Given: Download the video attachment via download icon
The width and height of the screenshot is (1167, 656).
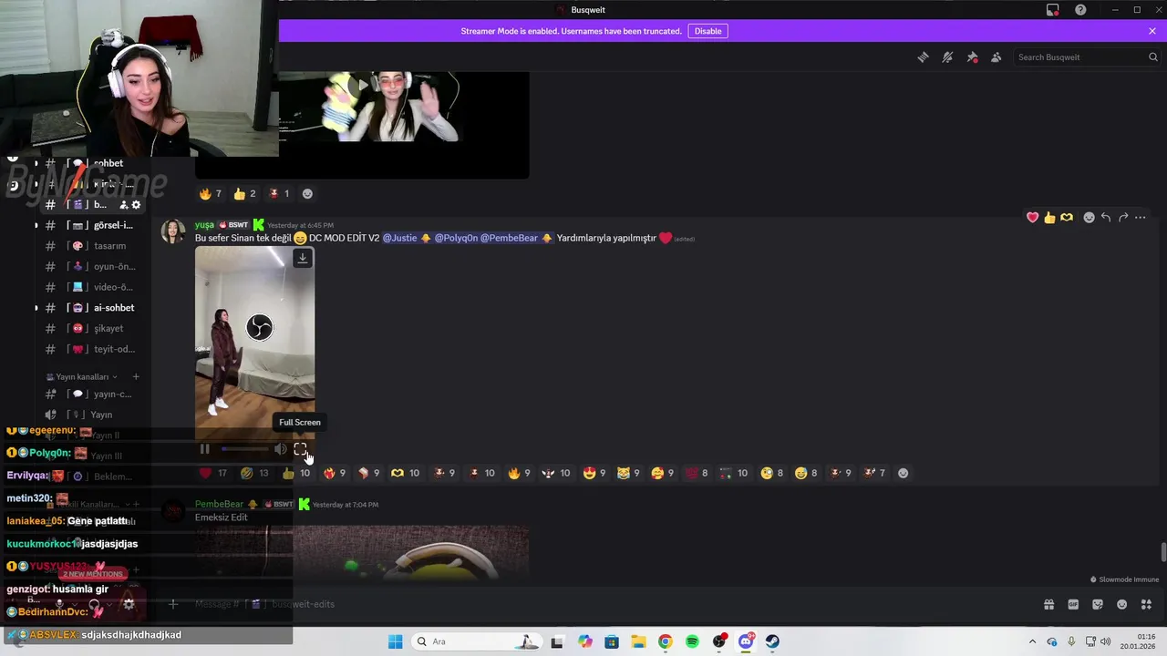Looking at the screenshot, I should click(303, 258).
